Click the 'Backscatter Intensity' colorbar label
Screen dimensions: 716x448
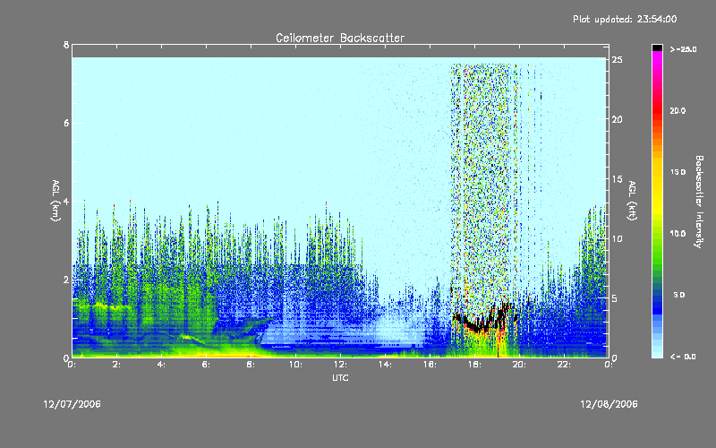click(x=699, y=202)
